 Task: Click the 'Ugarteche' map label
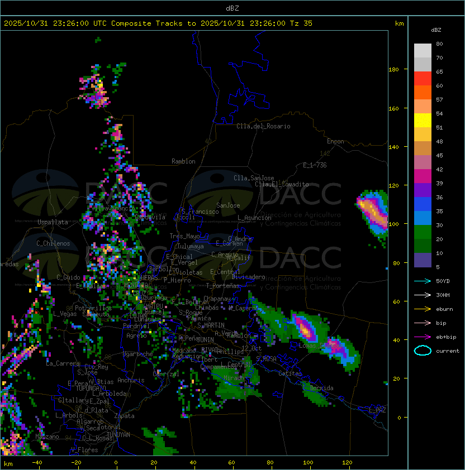138,354
